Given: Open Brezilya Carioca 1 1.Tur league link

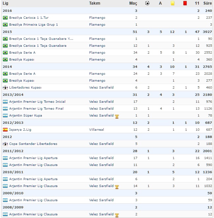Looking at the screenshot, I should [29, 17].
